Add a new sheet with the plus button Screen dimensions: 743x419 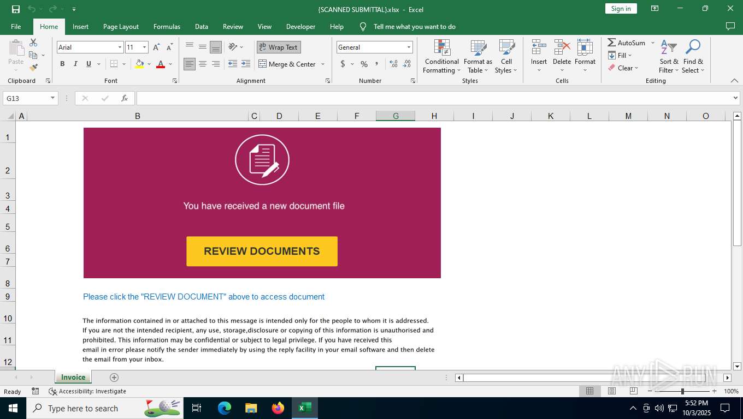click(x=114, y=377)
